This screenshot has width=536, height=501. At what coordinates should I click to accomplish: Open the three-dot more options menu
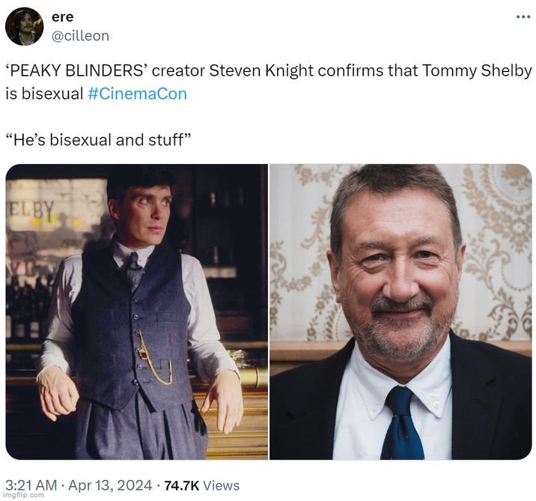click(523, 16)
